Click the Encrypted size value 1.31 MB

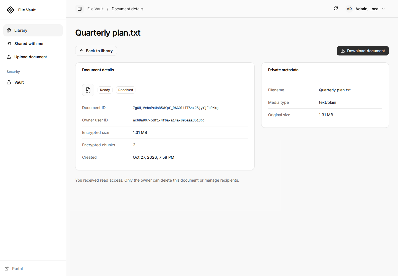click(x=140, y=132)
